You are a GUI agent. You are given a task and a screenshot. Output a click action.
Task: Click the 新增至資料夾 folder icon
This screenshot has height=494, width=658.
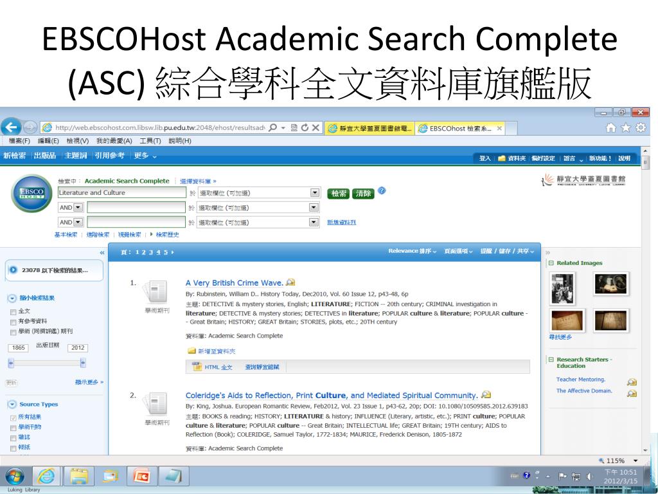(x=191, y=351)
